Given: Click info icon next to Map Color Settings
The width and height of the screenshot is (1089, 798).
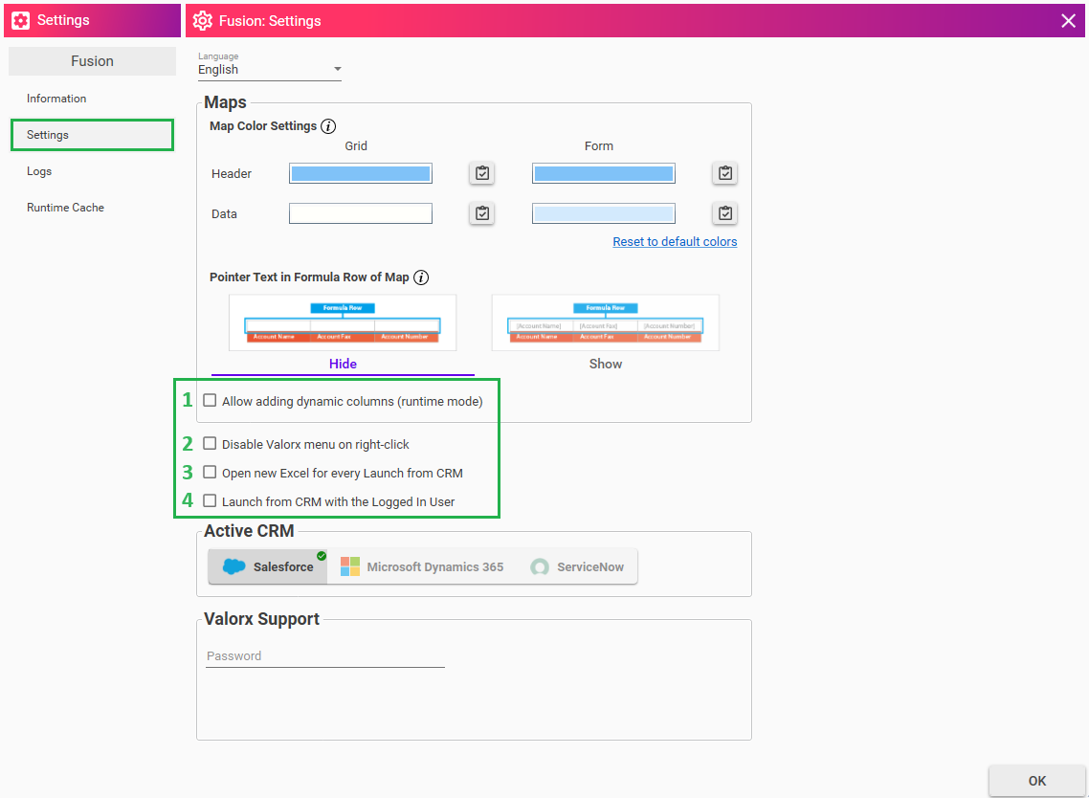Looking at the screenshot, I should coord(328,126).
